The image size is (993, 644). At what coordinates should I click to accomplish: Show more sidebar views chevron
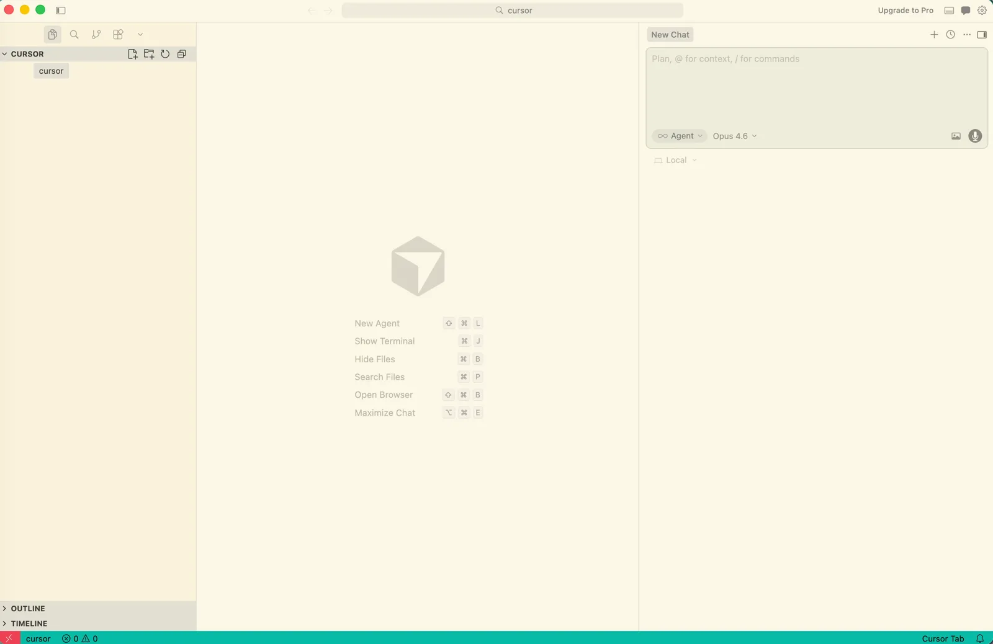click(x=140, y=35)
